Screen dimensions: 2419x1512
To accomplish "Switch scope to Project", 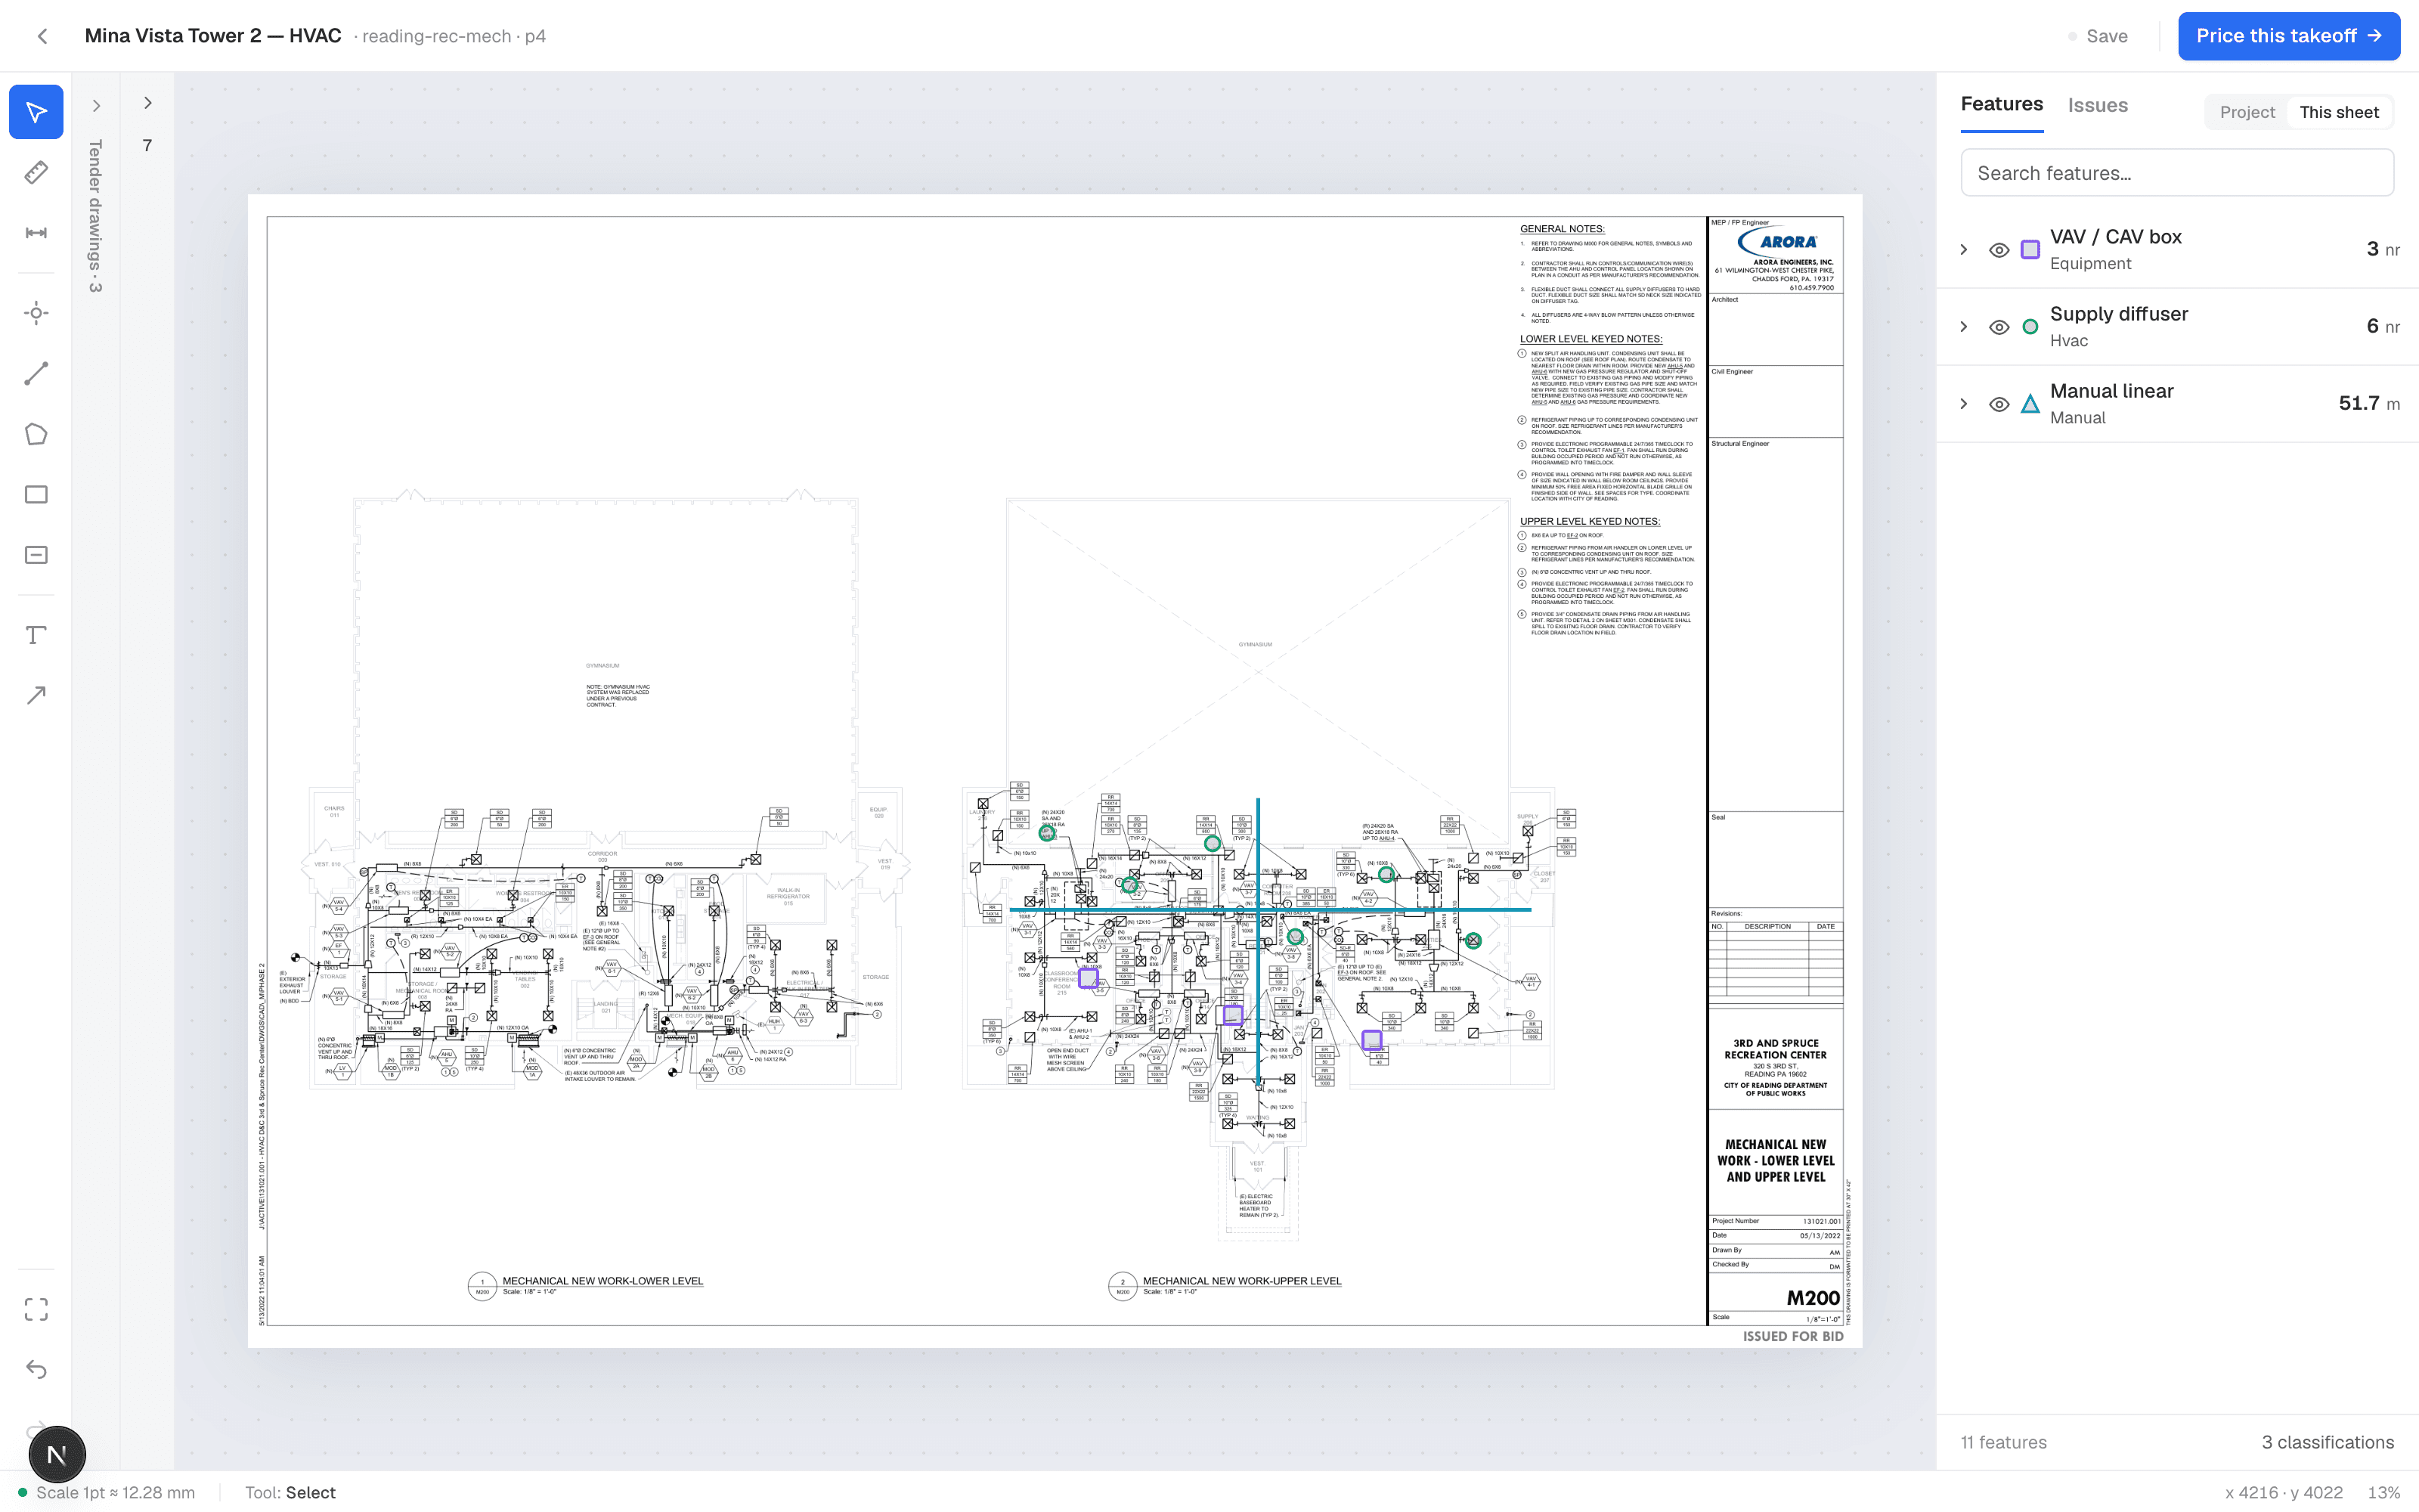I will [2247, 112].
